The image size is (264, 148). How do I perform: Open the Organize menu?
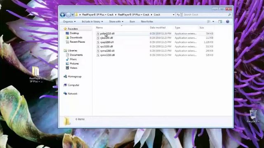69,22
